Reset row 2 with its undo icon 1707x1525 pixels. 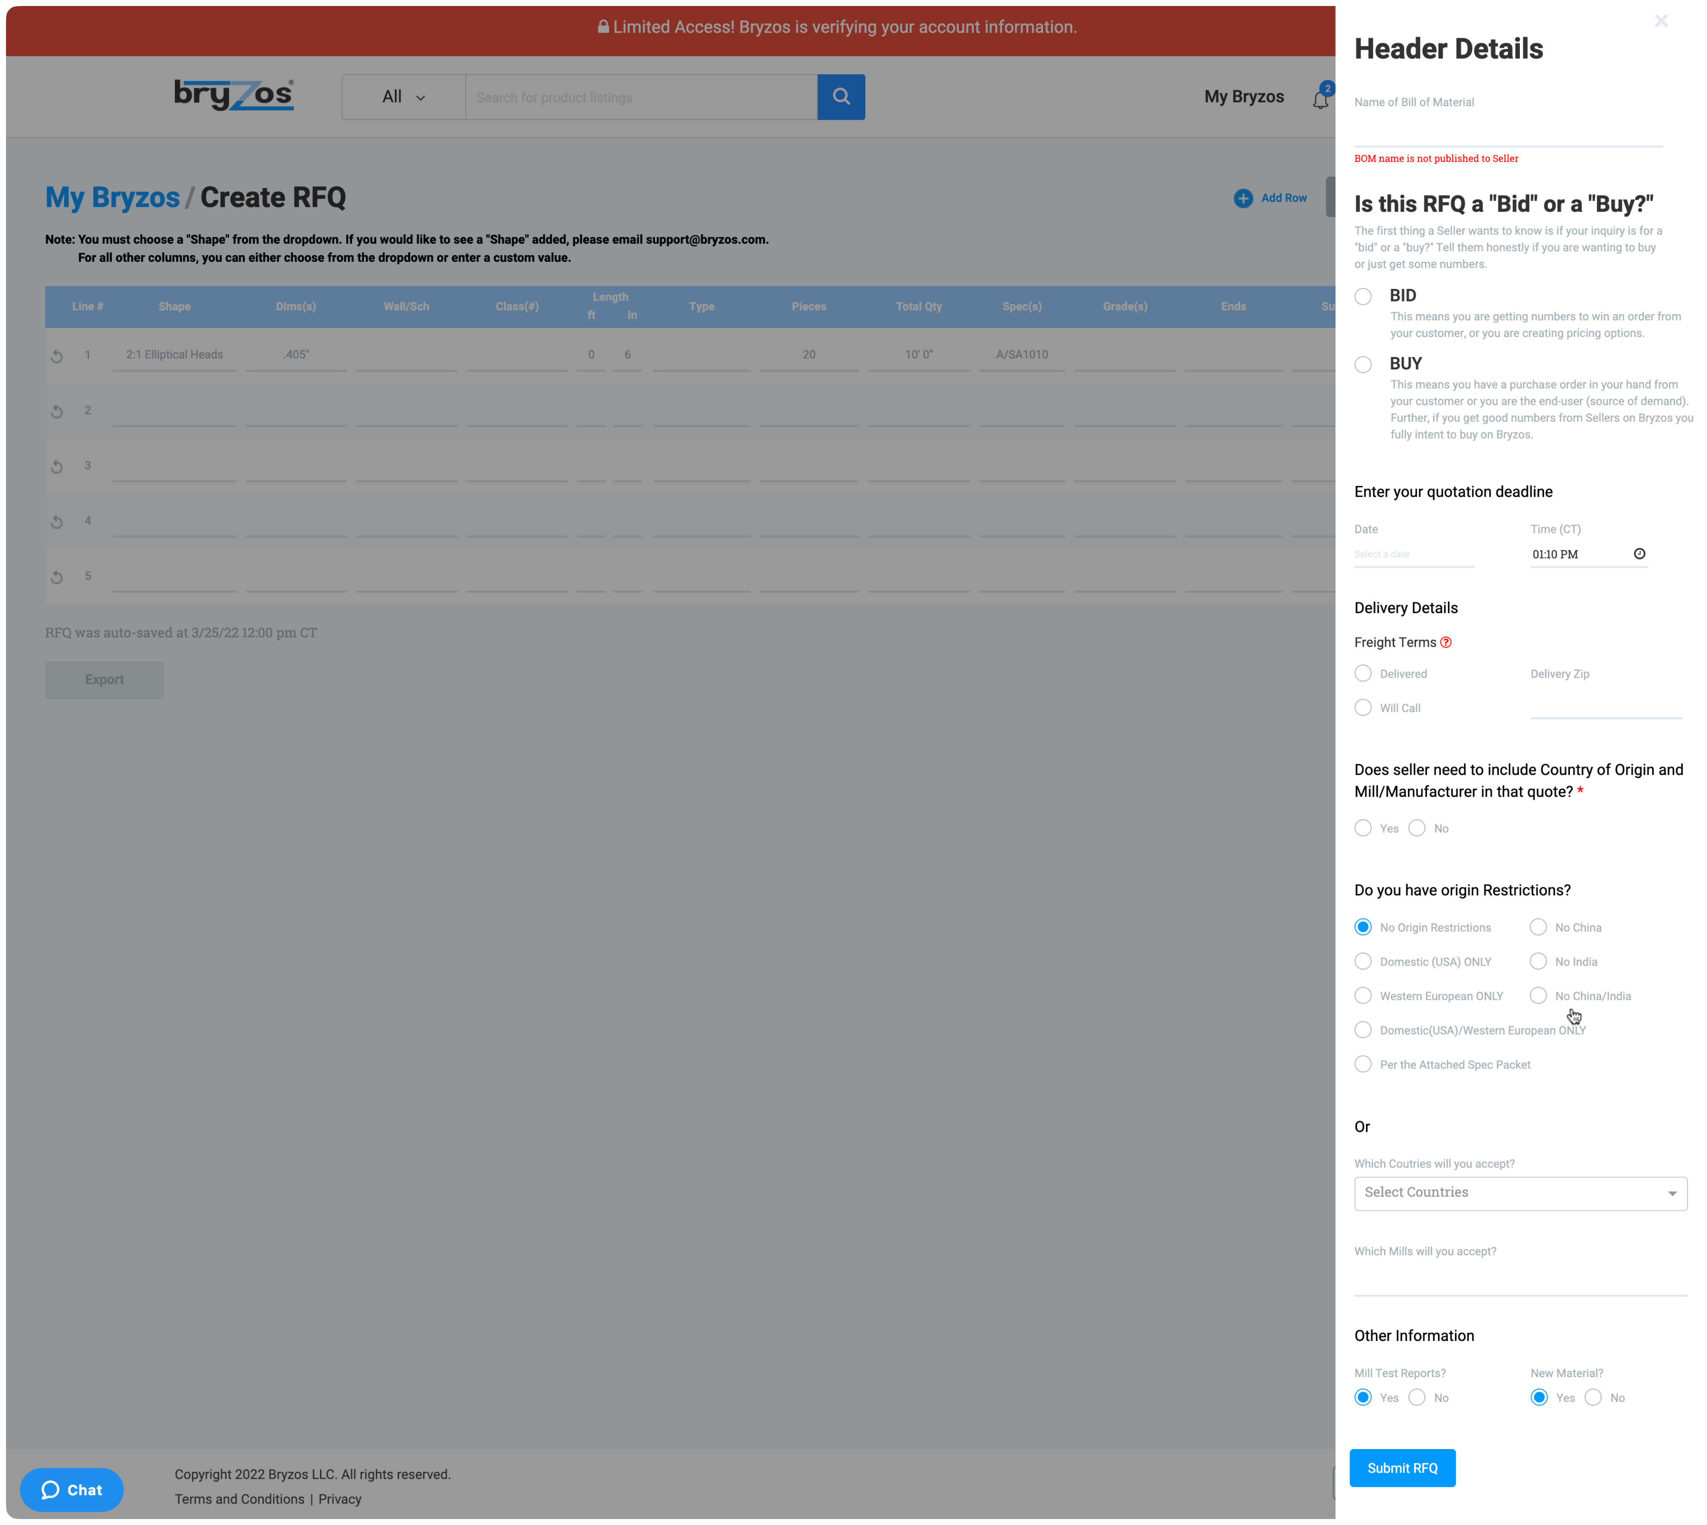pos(57,412)
